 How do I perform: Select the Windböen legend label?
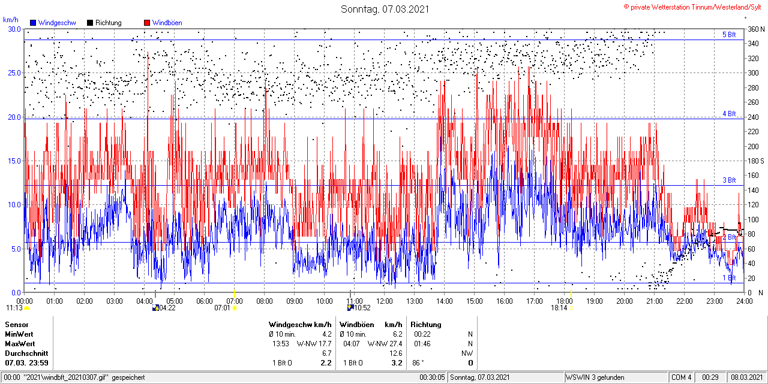pos(167,23)
